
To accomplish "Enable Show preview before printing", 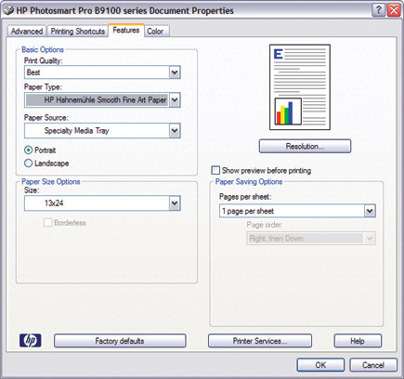I will 215,170.
